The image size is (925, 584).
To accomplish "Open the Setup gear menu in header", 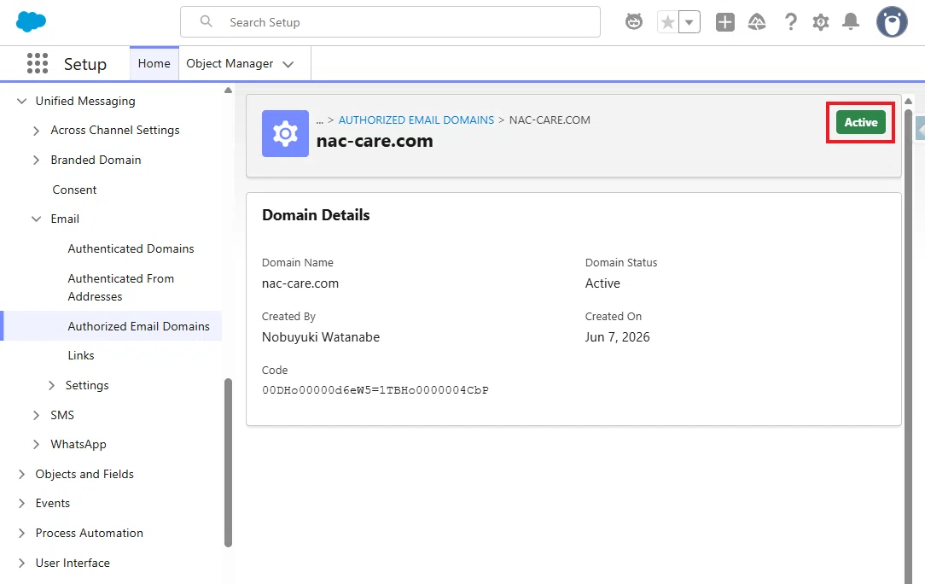I will coord(821,22).
